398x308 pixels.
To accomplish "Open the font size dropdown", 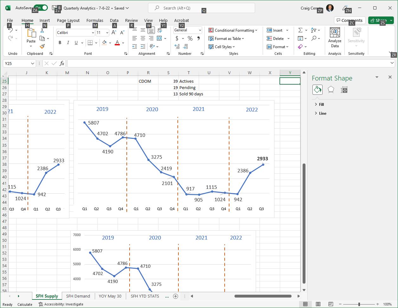I will [107, 33].
